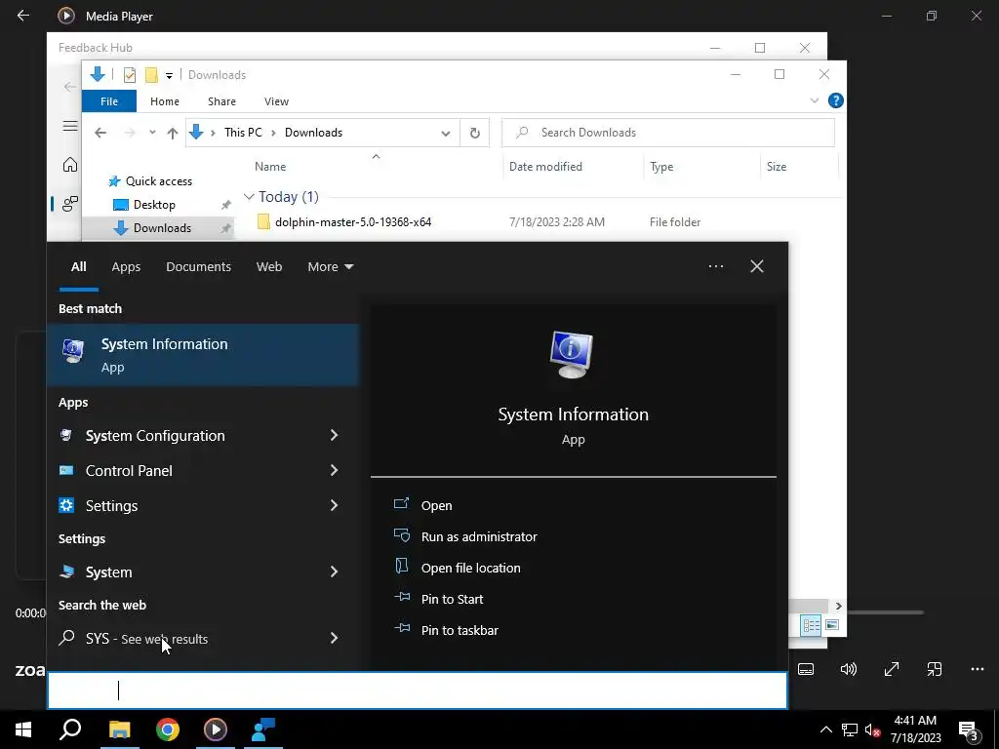This screenshot has width=999, height=749.
Task: Click the Search Downloads field
Action: click(668, 133)
